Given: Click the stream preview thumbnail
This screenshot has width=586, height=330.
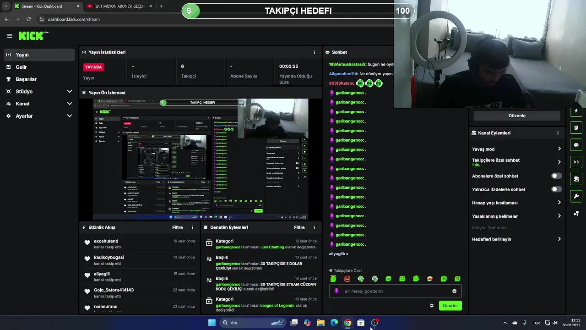Looking at the screenshot, I should 201,159.
